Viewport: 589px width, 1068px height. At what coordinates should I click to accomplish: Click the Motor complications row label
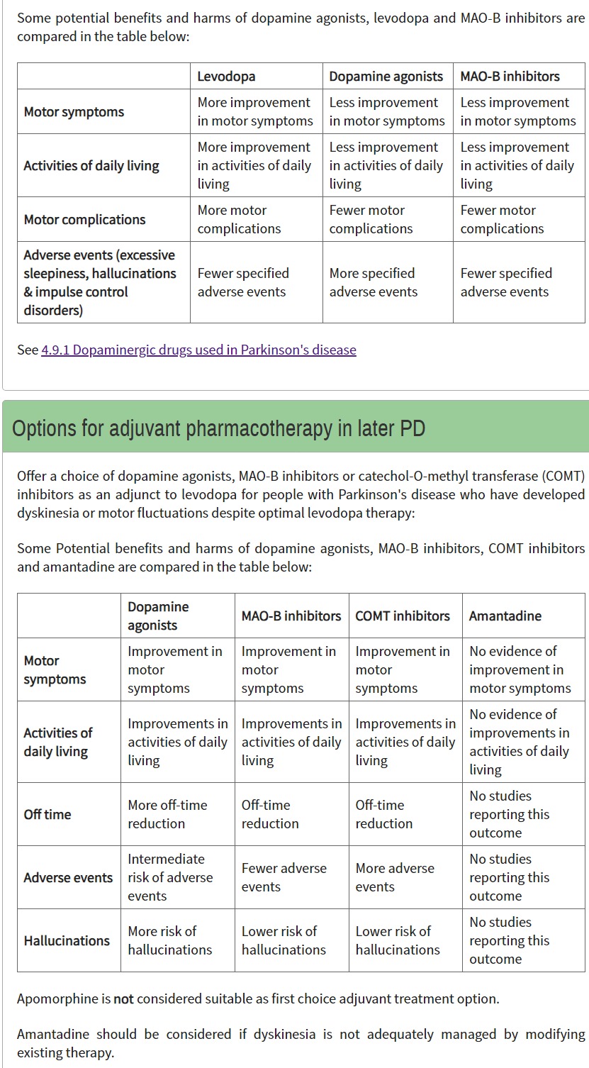tap(84, 220)
